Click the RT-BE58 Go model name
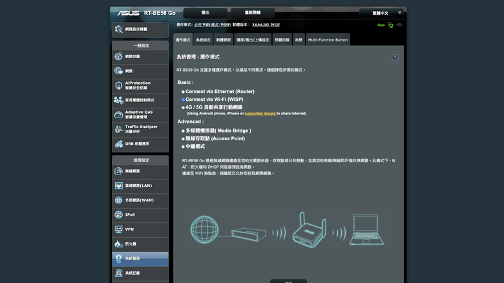Viewport: 504px width, 283px height. 160,13
